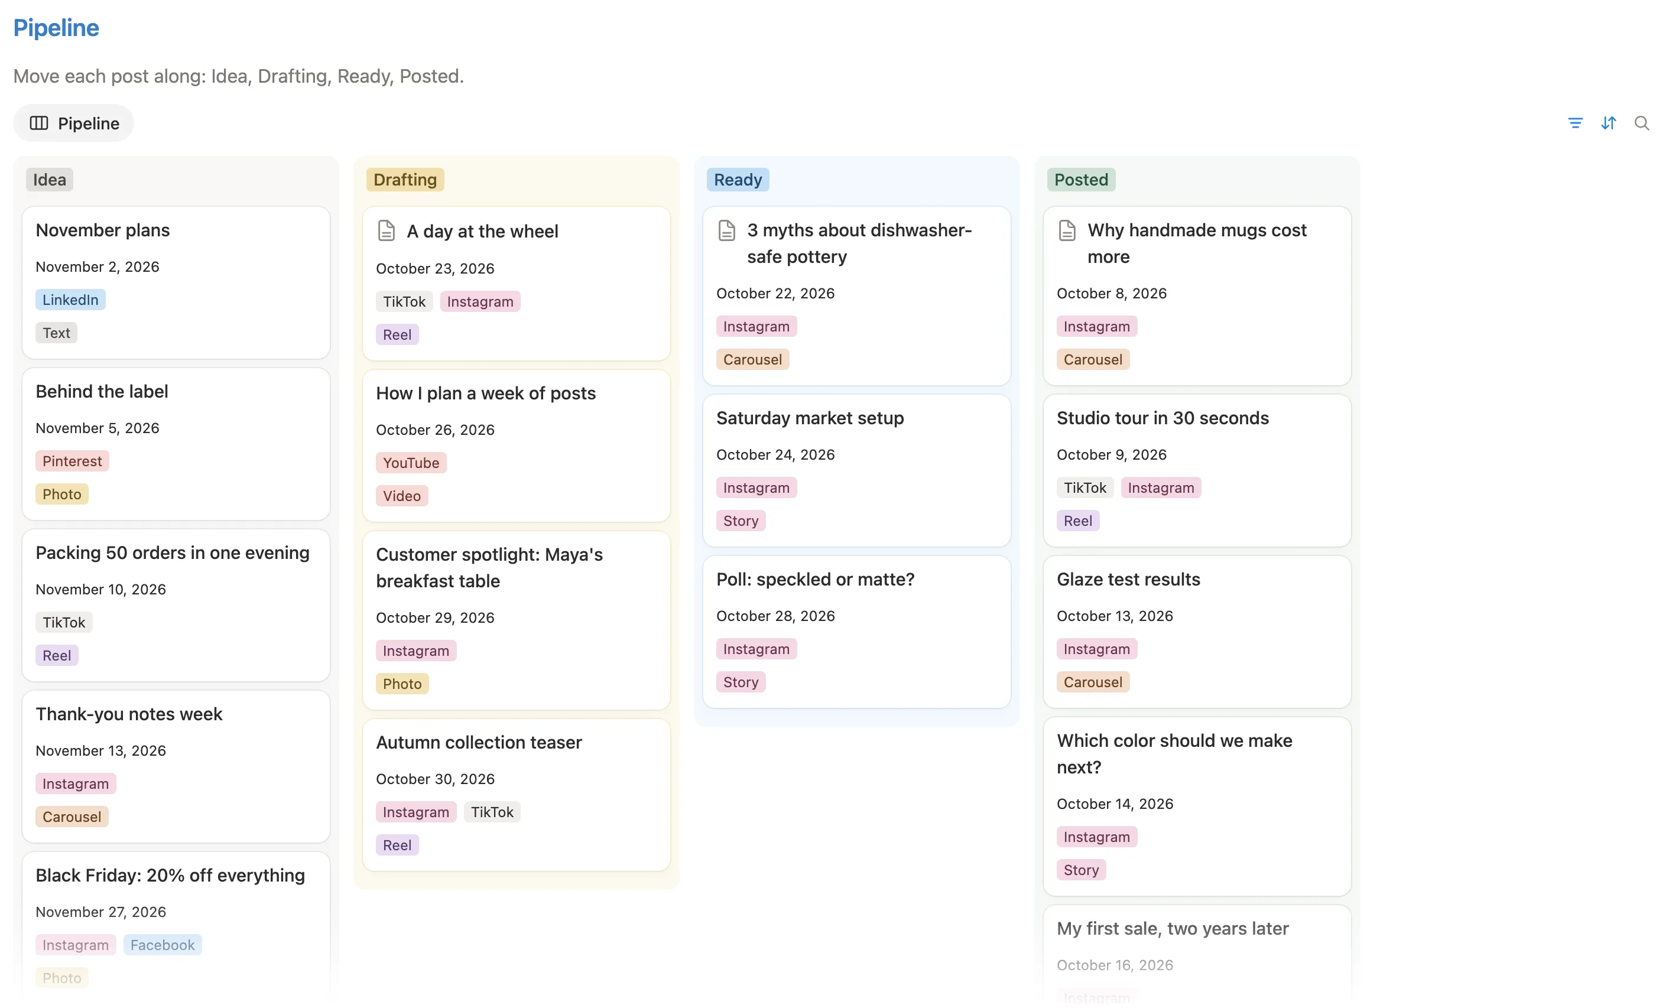Image resolution: width=1669 pixels, height=1008 pixels.
Task: Select the Pipeline view tab
Action: pyautogui.click(x=74, y=123)
